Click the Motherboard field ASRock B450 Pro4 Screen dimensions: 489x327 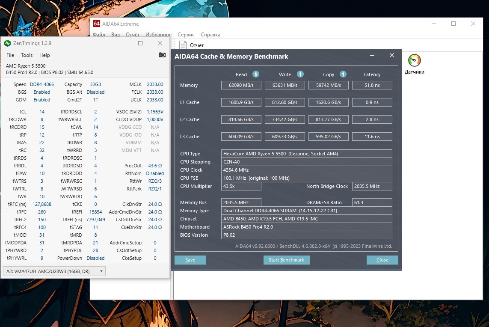(x=307, y=227)
